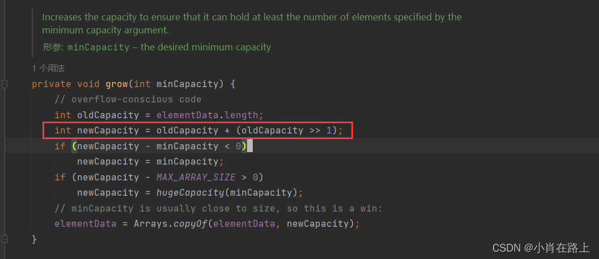This screenshot has height=259, width=599.
Task: Click 'hugeCapacity' method call
Action: coord(190,193)
